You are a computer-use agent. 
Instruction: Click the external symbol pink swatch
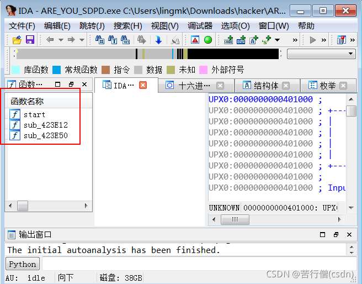tap(203, 70)
